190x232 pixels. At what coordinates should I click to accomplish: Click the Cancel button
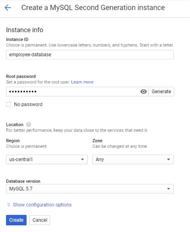pyautogui.click(x=40, y=220)
